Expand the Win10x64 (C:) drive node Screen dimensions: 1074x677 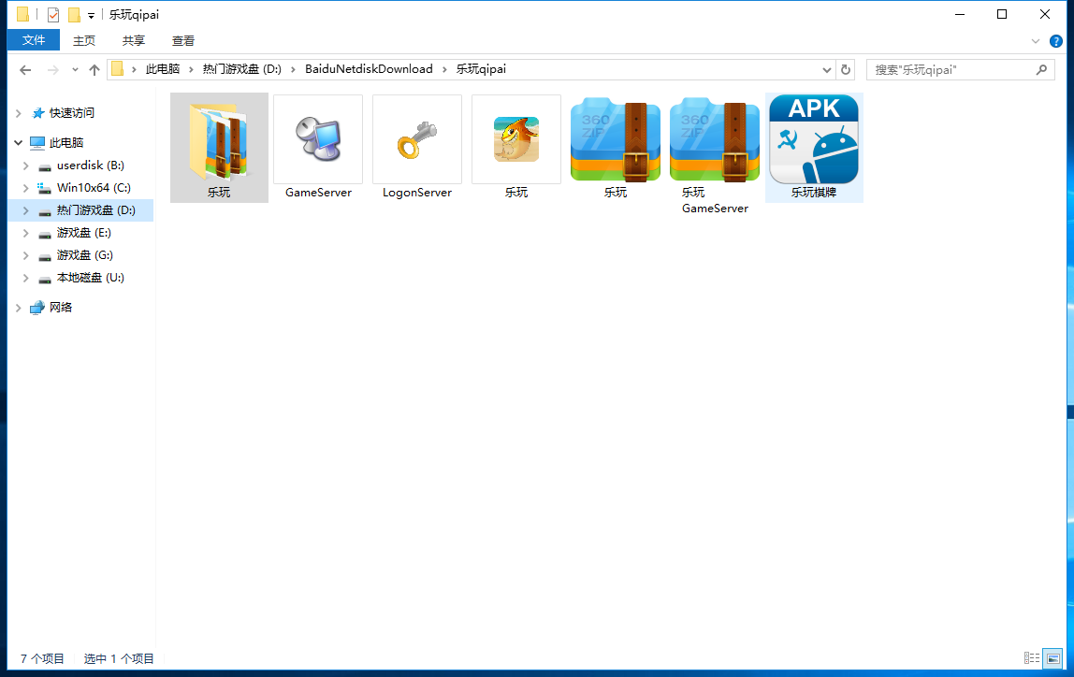point(25,188)
